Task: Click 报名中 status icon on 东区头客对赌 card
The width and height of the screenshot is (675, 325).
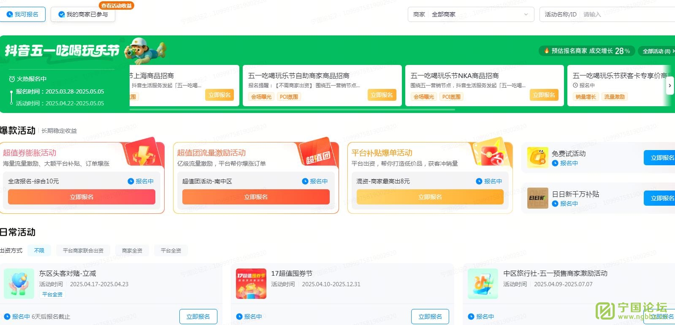Action: click(x=7, y=317)
